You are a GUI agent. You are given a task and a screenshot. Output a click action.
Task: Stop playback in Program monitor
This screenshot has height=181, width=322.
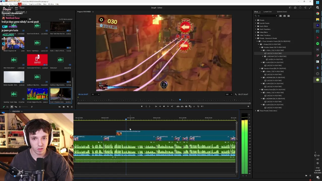point(164,106)
